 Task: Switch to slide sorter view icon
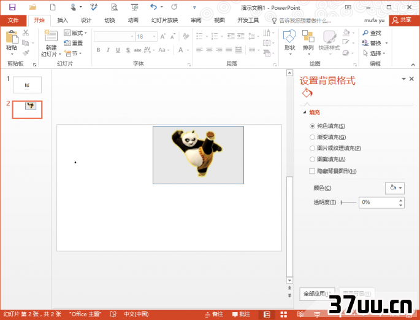(284, 314)
